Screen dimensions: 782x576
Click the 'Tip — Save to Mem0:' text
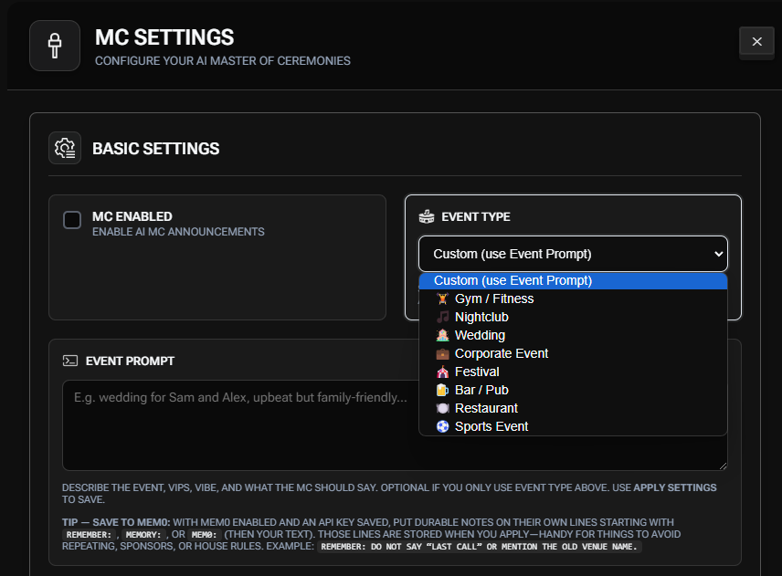[x=116, y=522]
